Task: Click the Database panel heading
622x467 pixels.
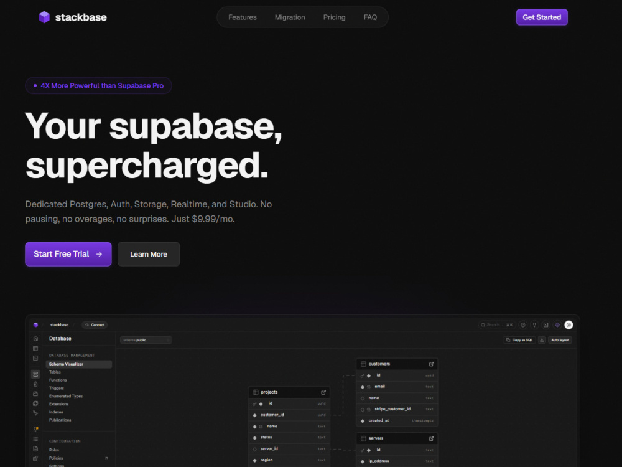Action: [60, 339]
